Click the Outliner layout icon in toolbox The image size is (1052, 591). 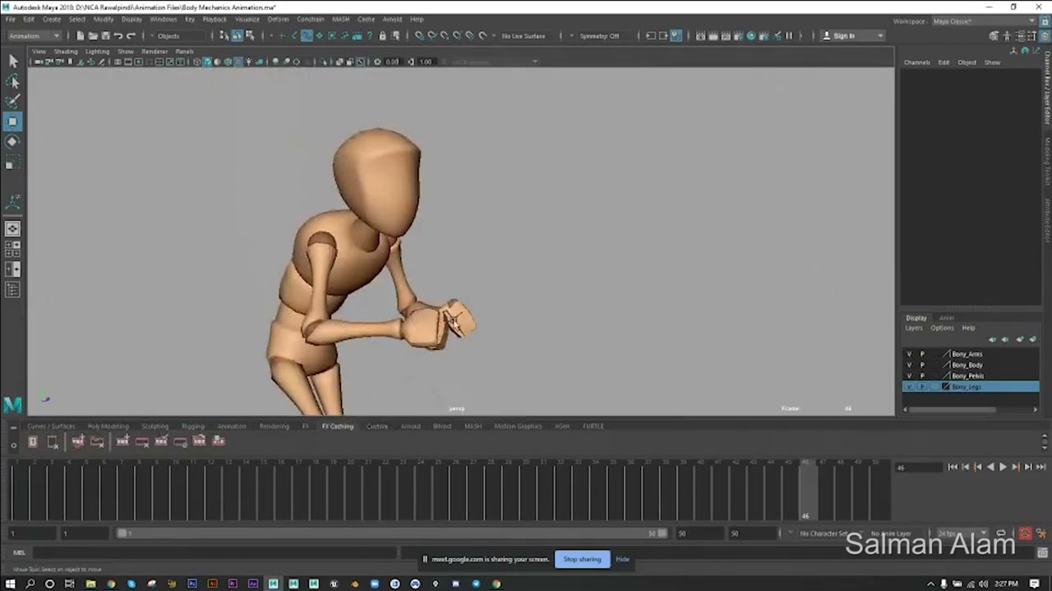point(12,289)
